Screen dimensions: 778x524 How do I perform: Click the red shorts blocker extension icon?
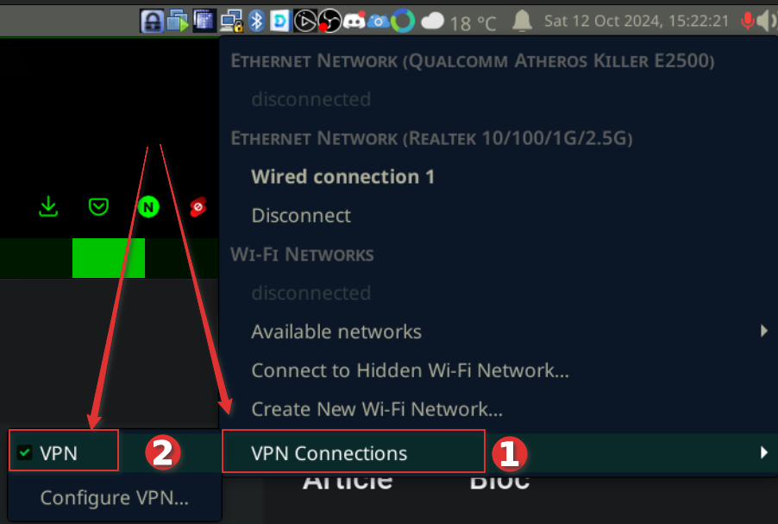(198, 207)
